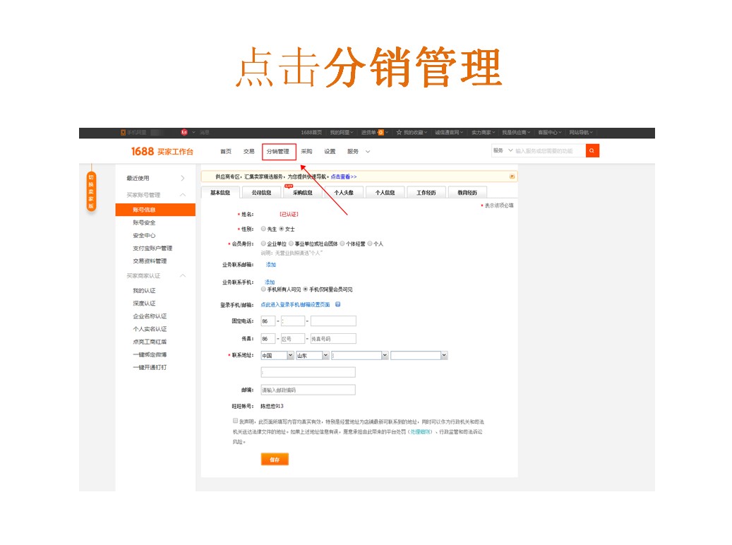Click the NEW badge on 采购信息 tab

point(290,187)
